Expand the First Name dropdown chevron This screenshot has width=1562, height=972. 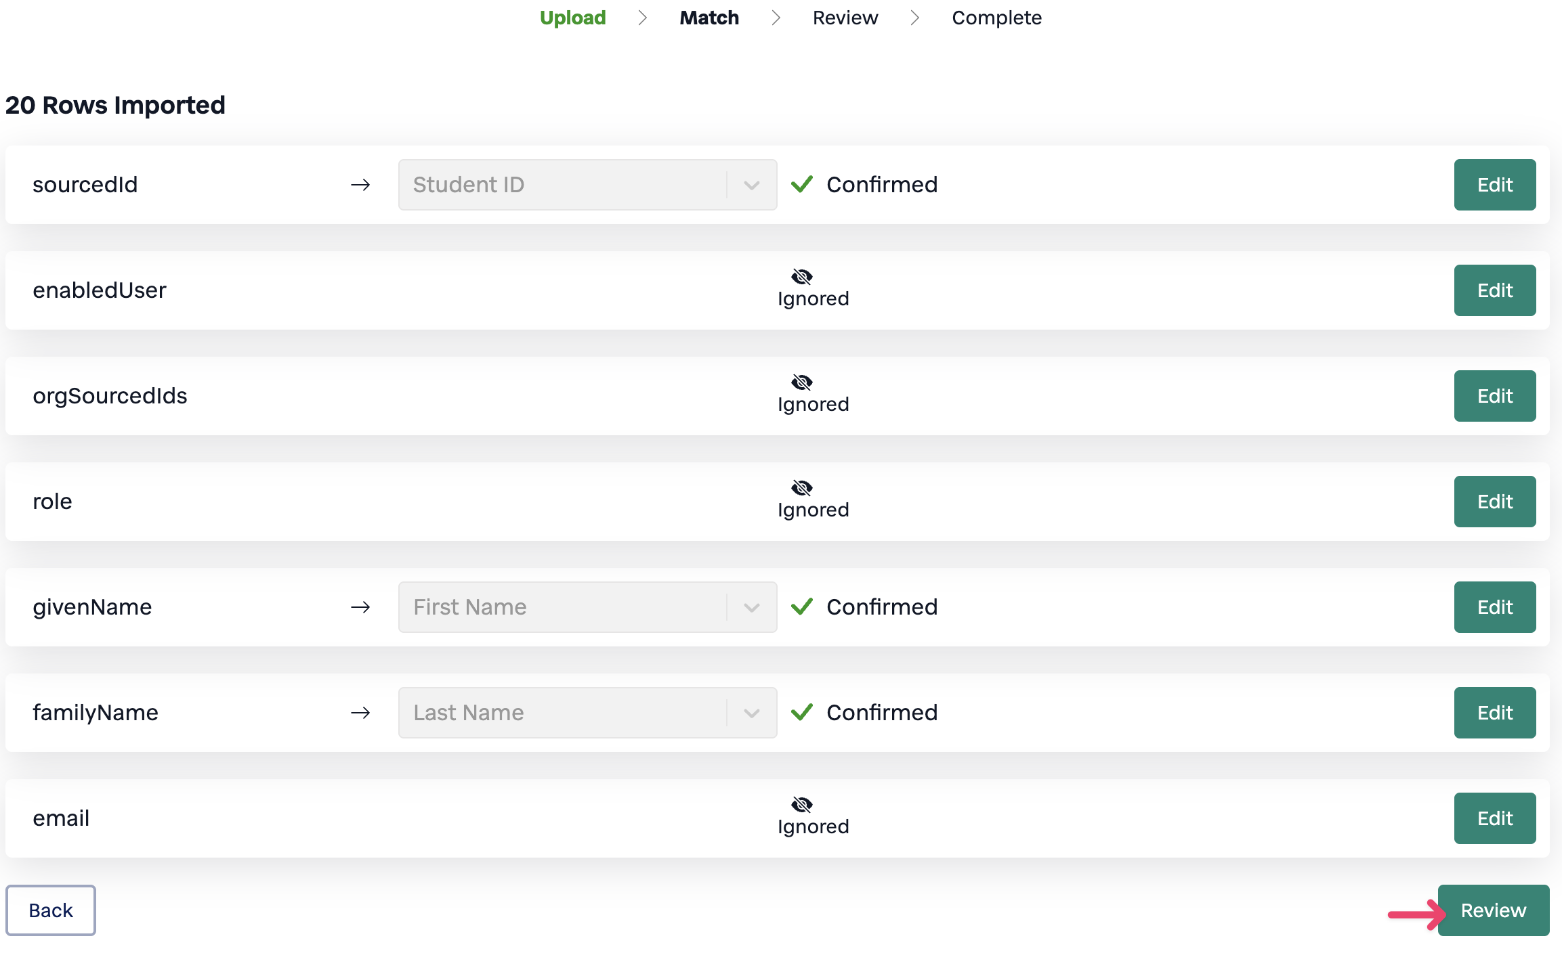click(751, 607)
